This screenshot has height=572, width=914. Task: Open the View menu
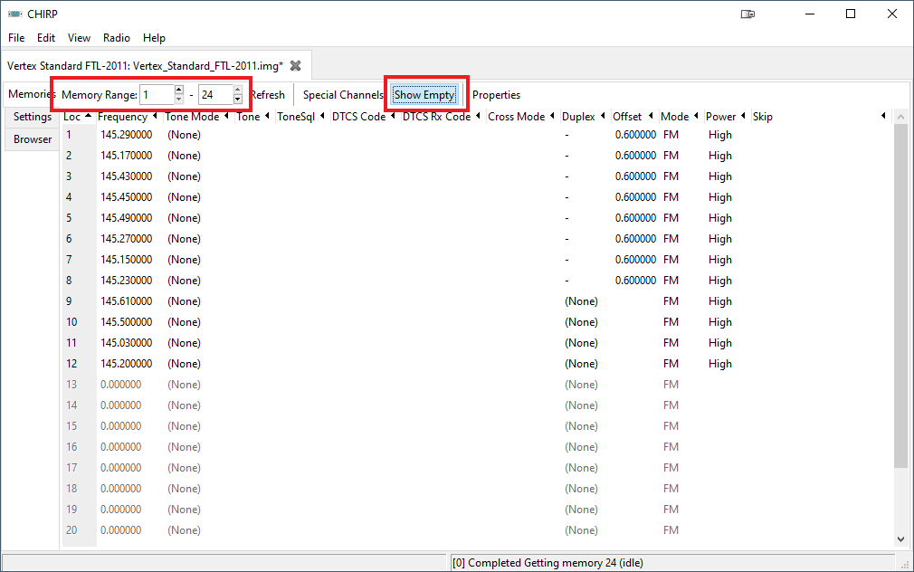point(79,38)
